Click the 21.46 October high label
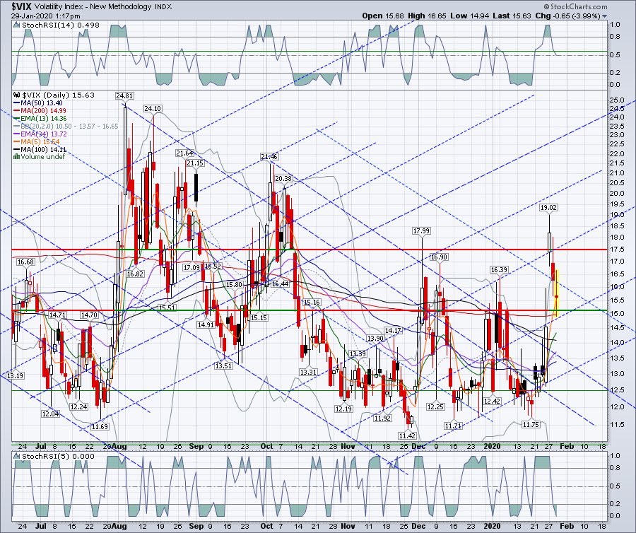 pyautogui.click(x=269, y=156)
